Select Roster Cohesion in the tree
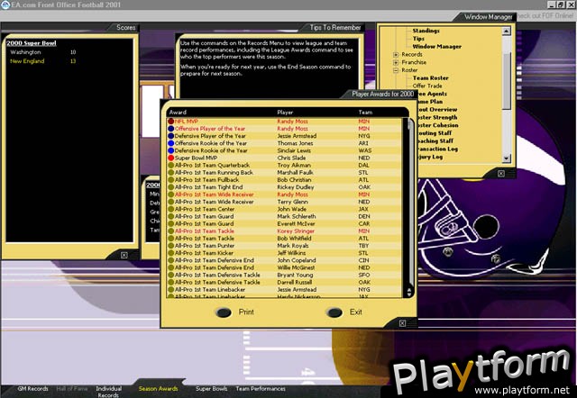 click(436, 125)
